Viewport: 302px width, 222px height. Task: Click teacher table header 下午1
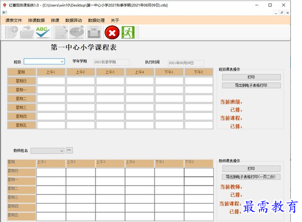pos(169,163)
